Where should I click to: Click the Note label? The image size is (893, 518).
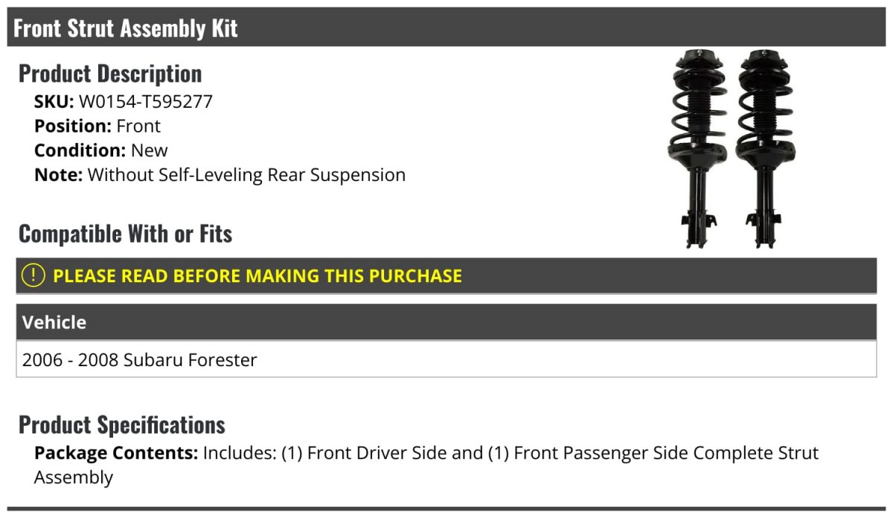(59, 175)
